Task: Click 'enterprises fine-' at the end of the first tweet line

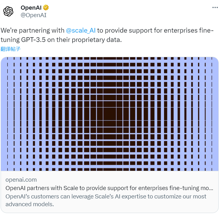Action: 189,30
